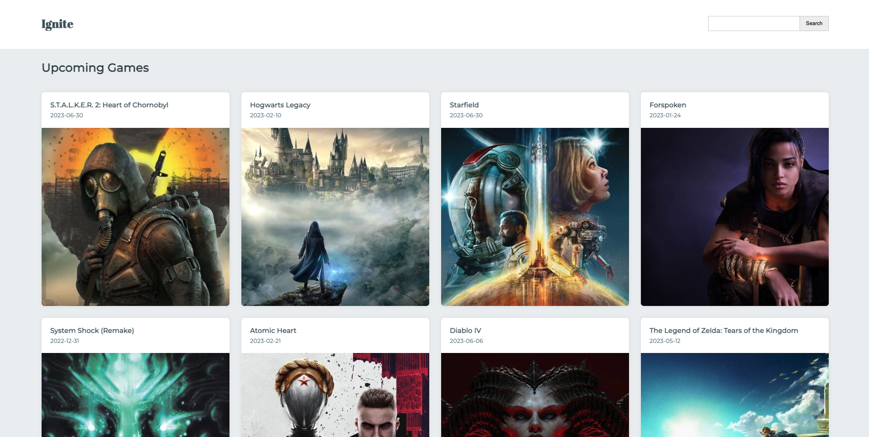Click System Shock release date 2022-12-31
Image resolution: width=869 pixels, height=437 pixels.
click(64, 341)
